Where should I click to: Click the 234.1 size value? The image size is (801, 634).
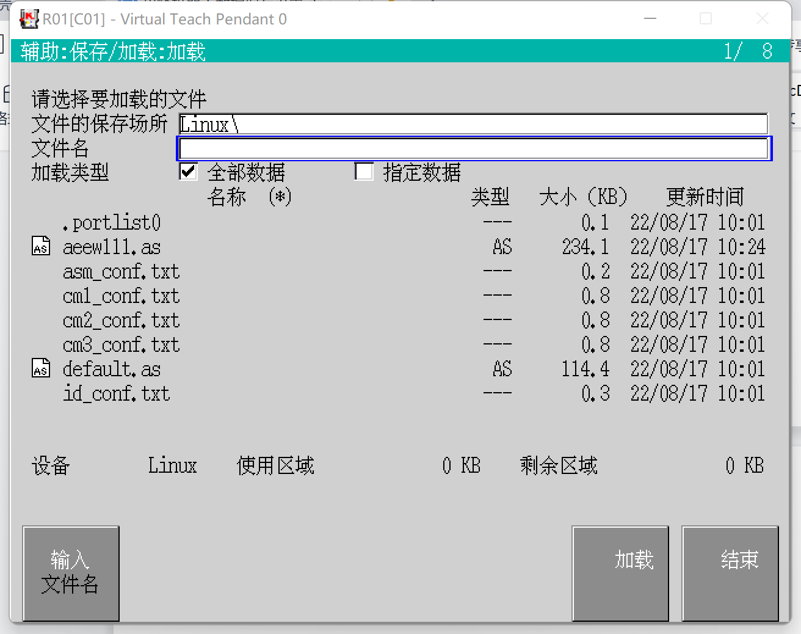[585, 247]
